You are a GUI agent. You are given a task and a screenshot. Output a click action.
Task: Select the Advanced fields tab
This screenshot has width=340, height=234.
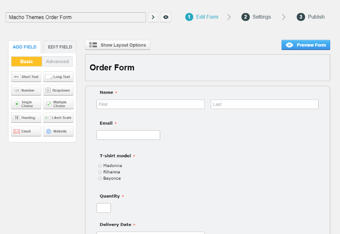(x=57, y=61)
